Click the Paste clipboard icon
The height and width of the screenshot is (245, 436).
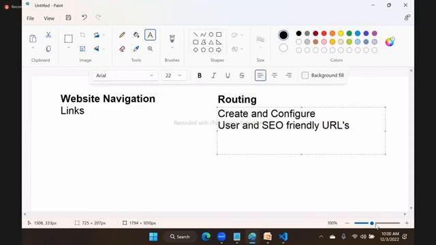pyautogui.click(x=33, y=38)
